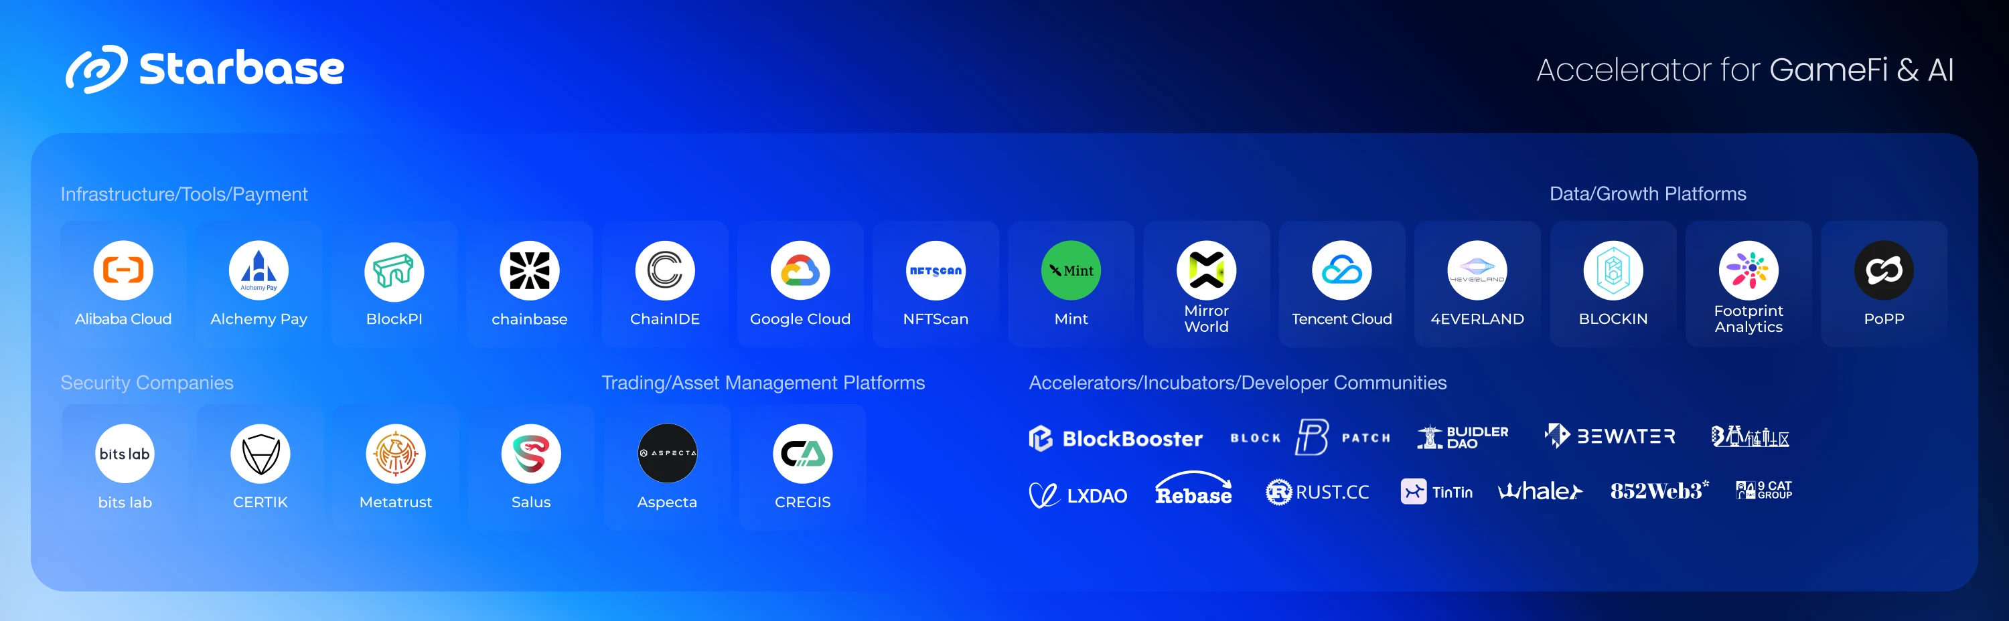
Task: Select the chainbase icon
Action: (x=530, y=270)
